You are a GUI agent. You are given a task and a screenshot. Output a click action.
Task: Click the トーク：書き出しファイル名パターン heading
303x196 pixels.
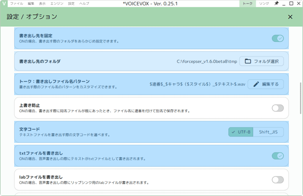54,81
